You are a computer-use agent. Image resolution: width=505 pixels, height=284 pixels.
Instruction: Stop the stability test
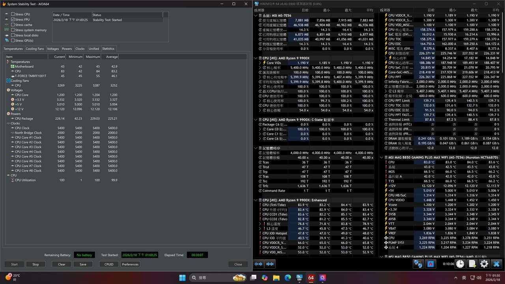coord(36,264)
